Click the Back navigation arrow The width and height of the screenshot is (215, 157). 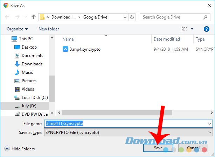click(7, 17)
